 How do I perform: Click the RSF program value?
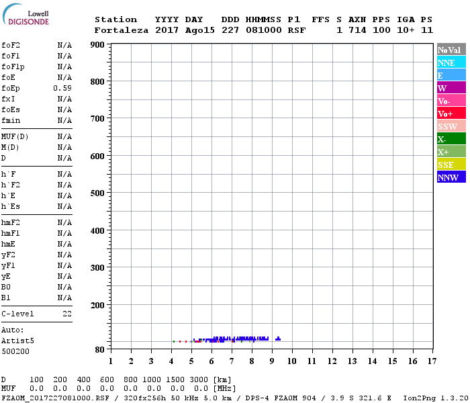(x=297, y=30)
